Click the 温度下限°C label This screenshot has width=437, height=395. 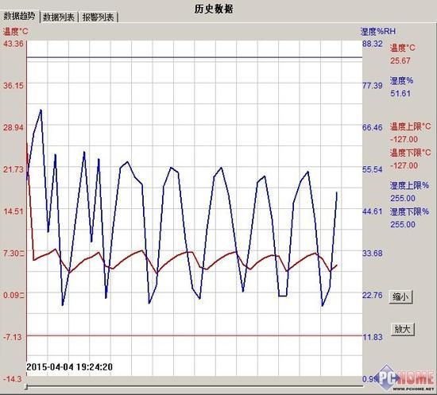point(410,153)
